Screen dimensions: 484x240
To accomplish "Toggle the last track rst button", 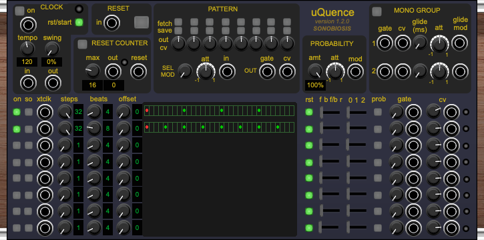I will pos(309,228).
